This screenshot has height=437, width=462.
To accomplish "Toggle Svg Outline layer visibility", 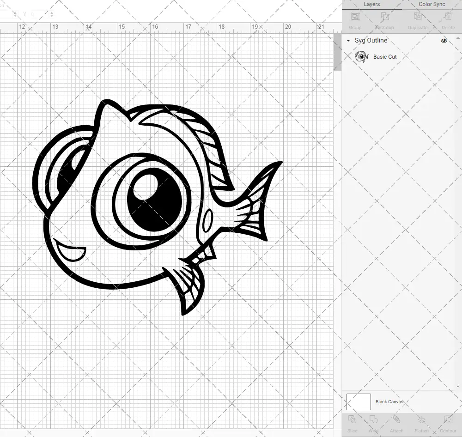I will click(x=444, y=41).
